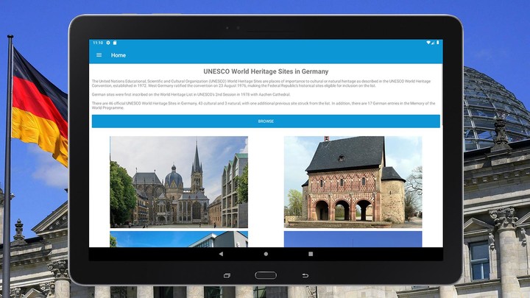Click the blue BROWSE button
530x298 pixels.
tap(266, 121)
